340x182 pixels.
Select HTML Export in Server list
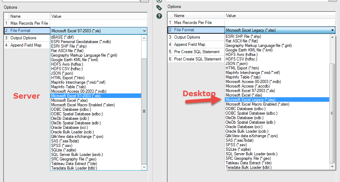[68, 78]
